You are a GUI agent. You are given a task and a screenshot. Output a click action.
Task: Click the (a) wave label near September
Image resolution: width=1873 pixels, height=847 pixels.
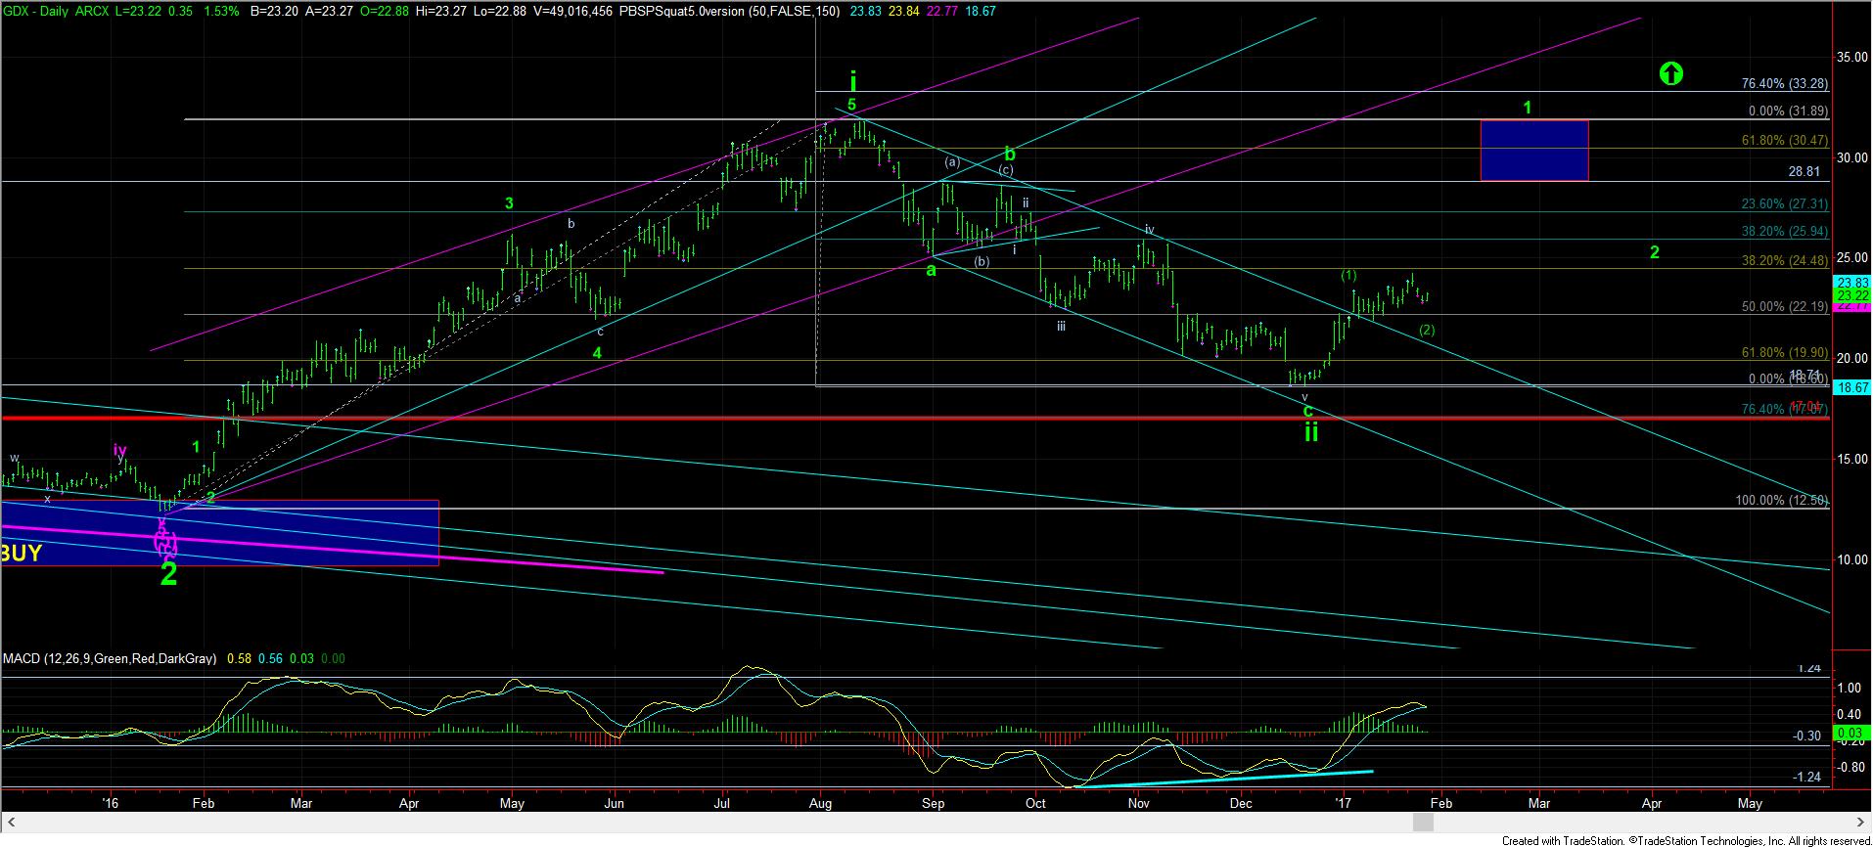[x=951, y=161]
